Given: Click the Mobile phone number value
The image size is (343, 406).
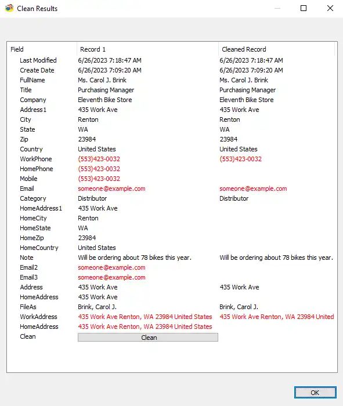Looking at the screenshot, I should tap(99, 179).
